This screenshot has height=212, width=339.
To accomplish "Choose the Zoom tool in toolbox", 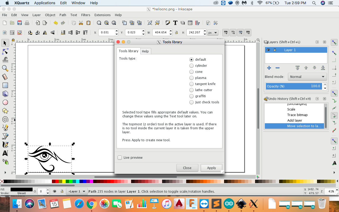I will 5,68.
